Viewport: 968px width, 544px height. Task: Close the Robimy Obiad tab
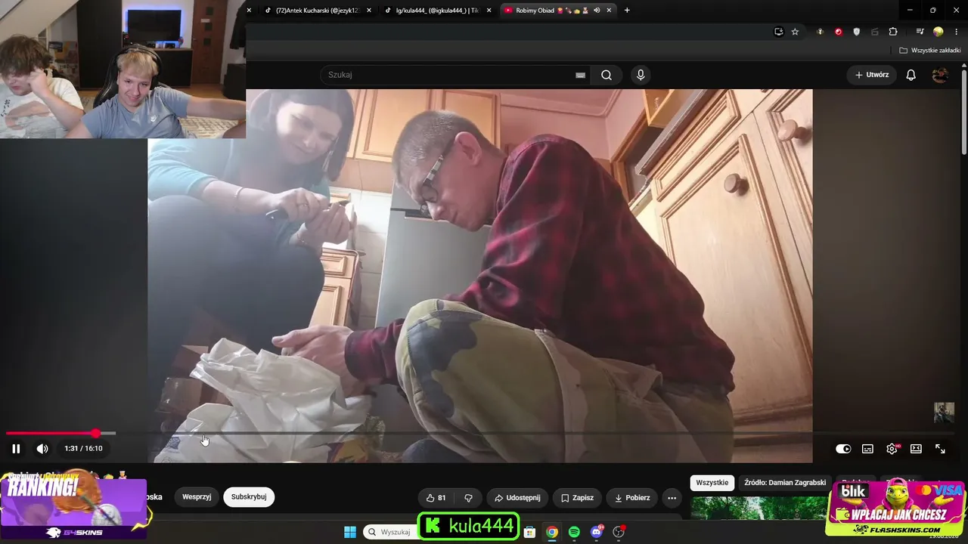(x=609, y=11)
